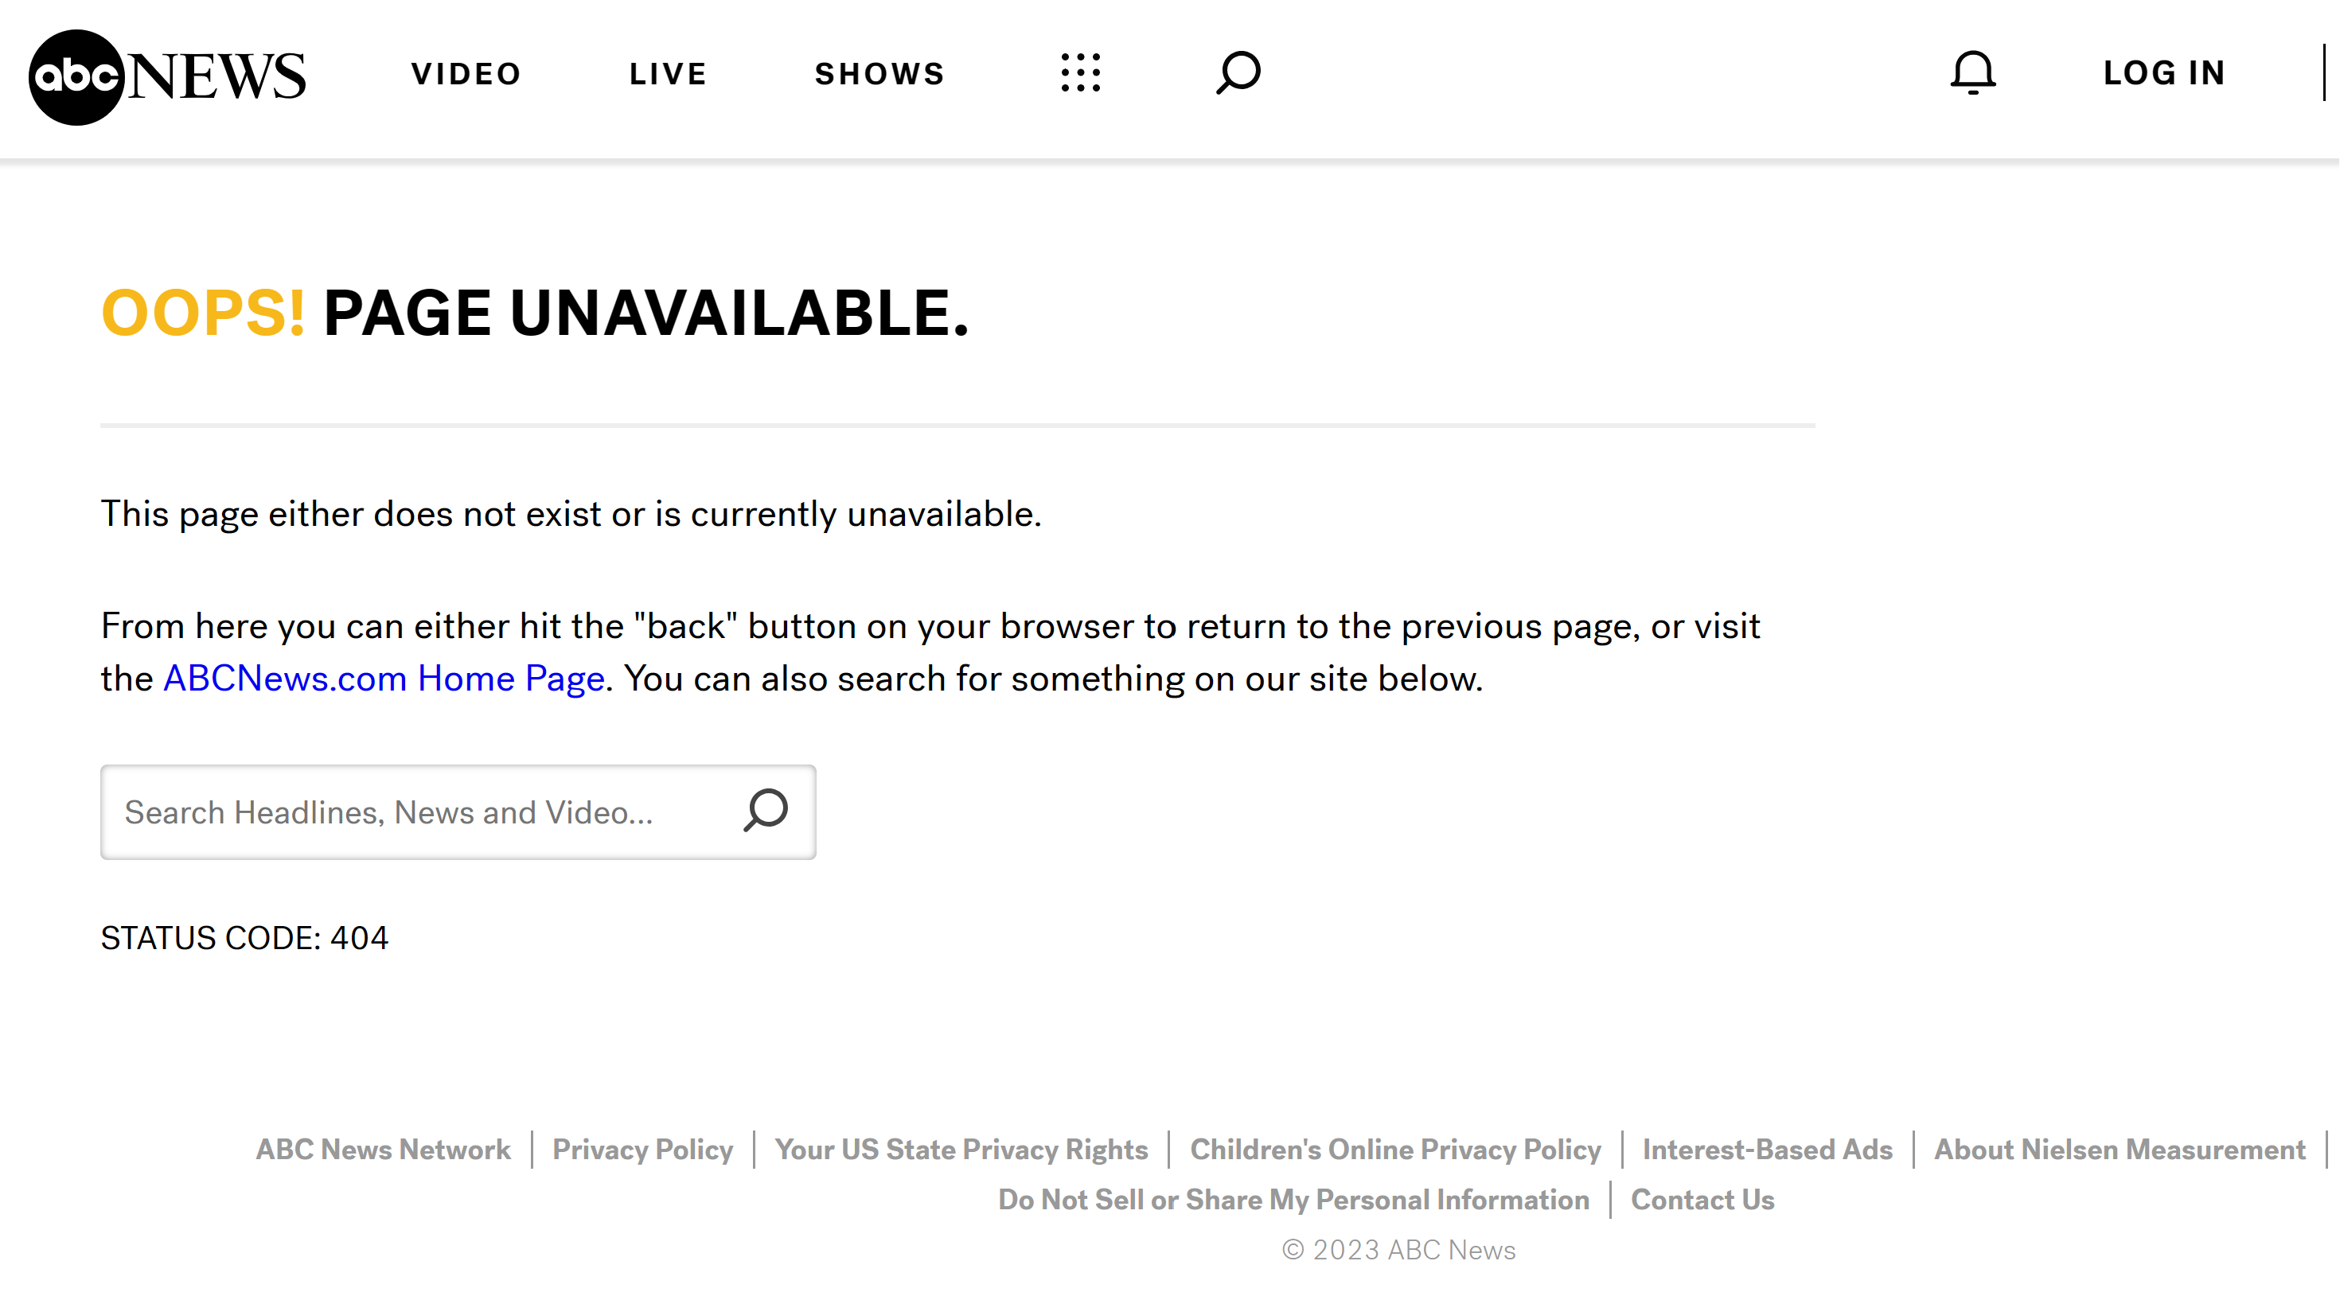Open the notifications bell icon
Viewport: 2340px width, 1296px height.
coord(1972,72)
